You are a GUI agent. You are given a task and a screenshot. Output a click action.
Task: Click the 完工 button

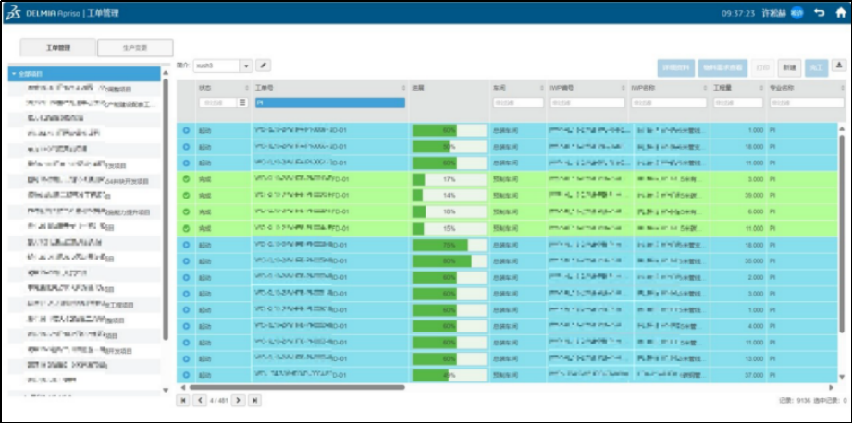pos(816,66)
